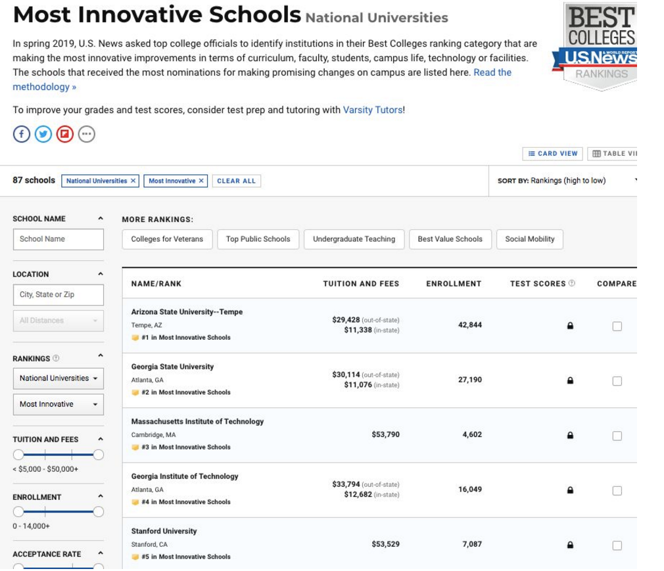Open the Sort By rankings dropdown
Image resolution: width=664 pixels, height=571 pixels.
click(567, 181)
